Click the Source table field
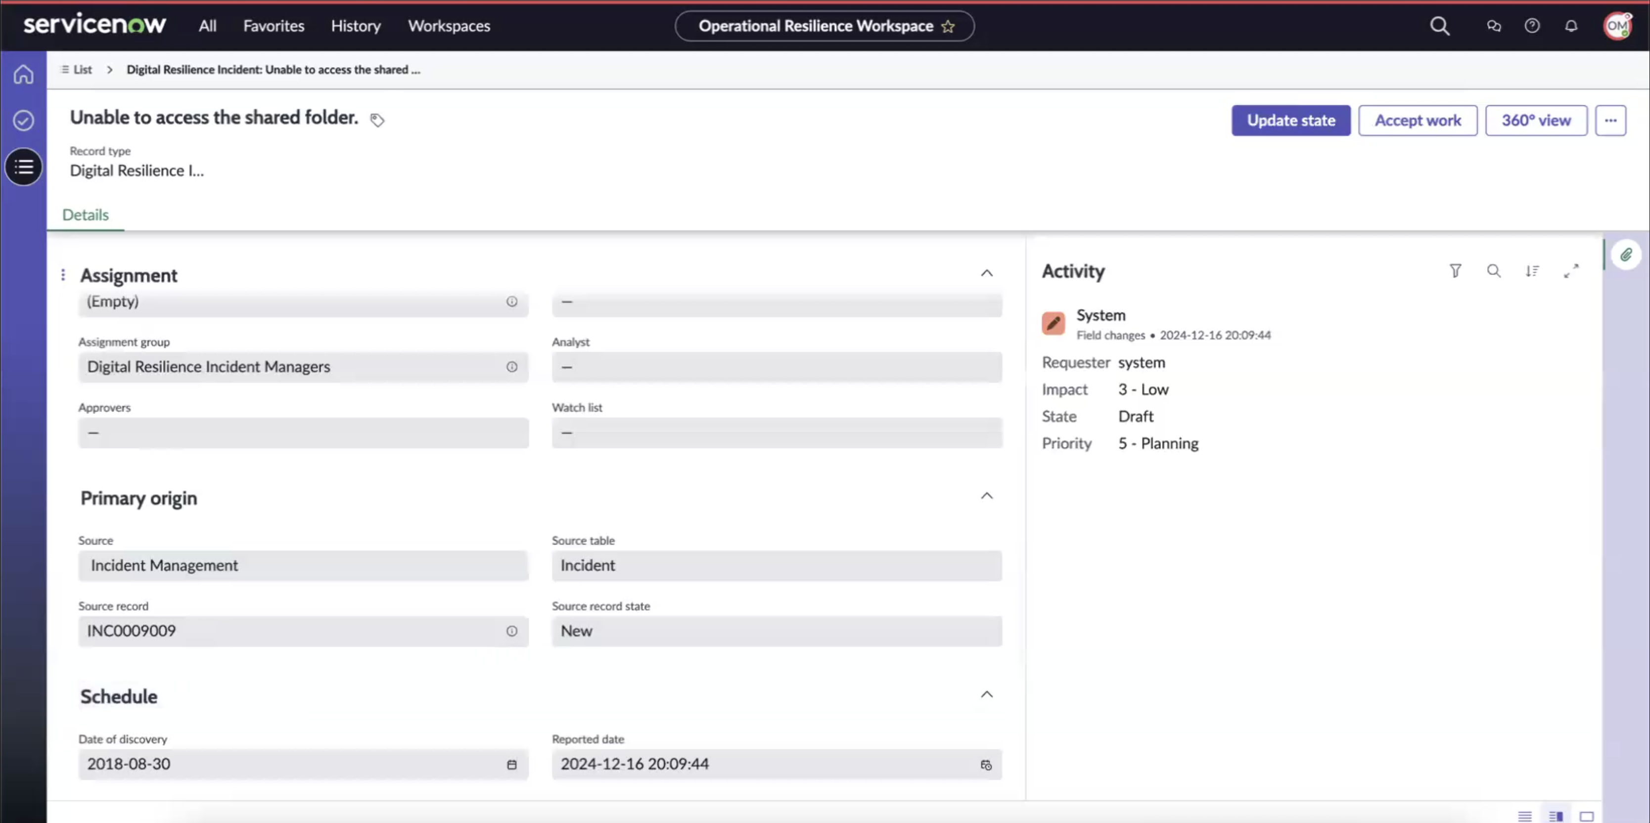The height and width of the screenshot is (823, 1650). pos(777,565)
